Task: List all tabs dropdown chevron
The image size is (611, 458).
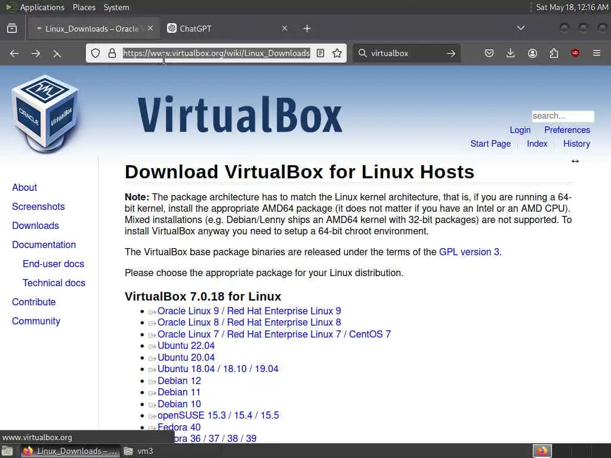Action: 520,28
